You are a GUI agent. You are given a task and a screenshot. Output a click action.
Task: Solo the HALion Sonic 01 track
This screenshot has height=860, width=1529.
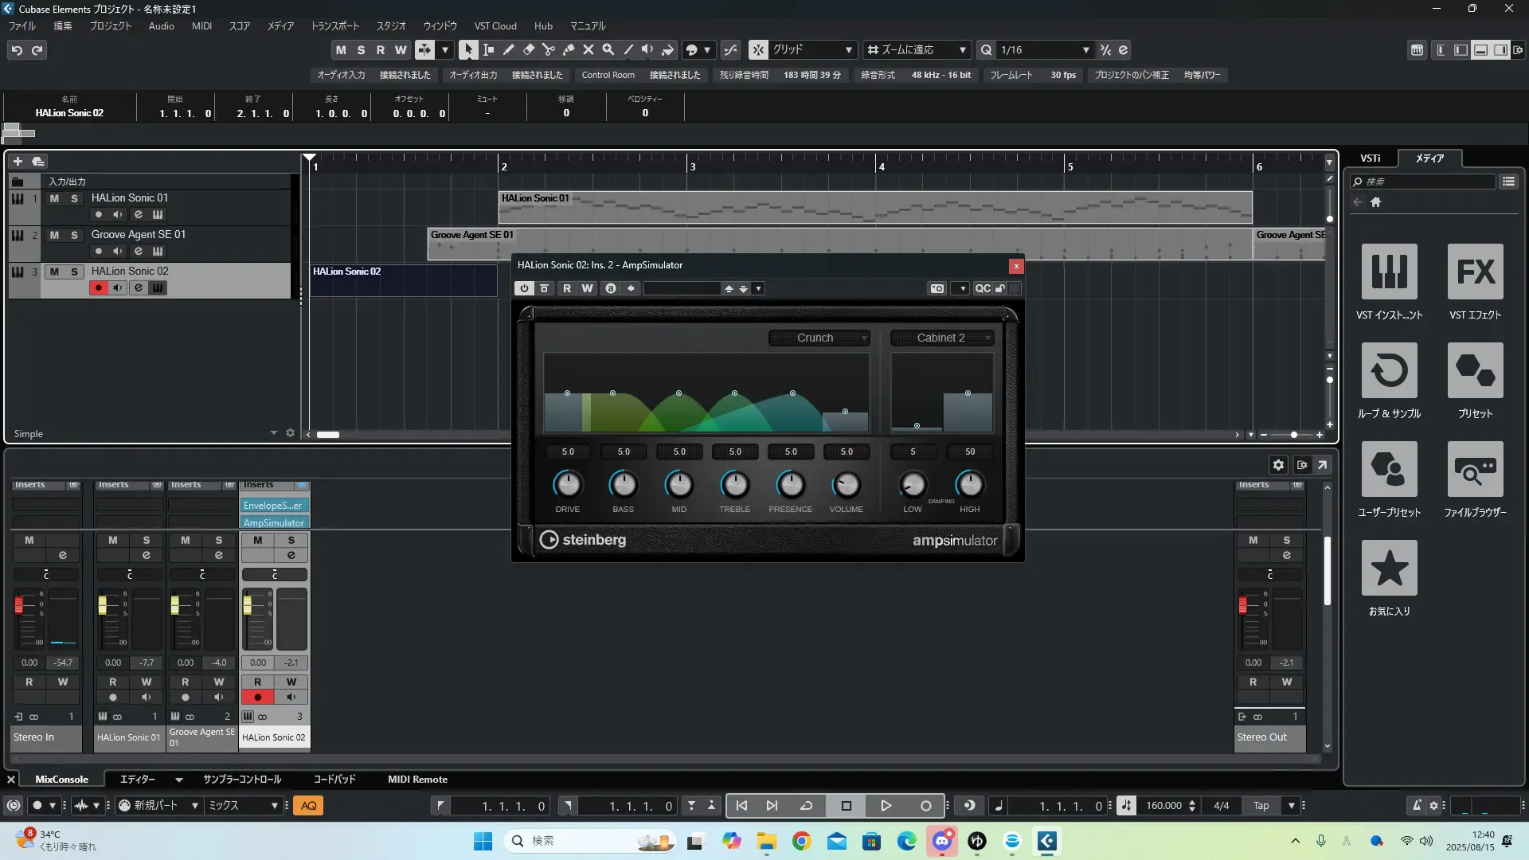(74, 198)
